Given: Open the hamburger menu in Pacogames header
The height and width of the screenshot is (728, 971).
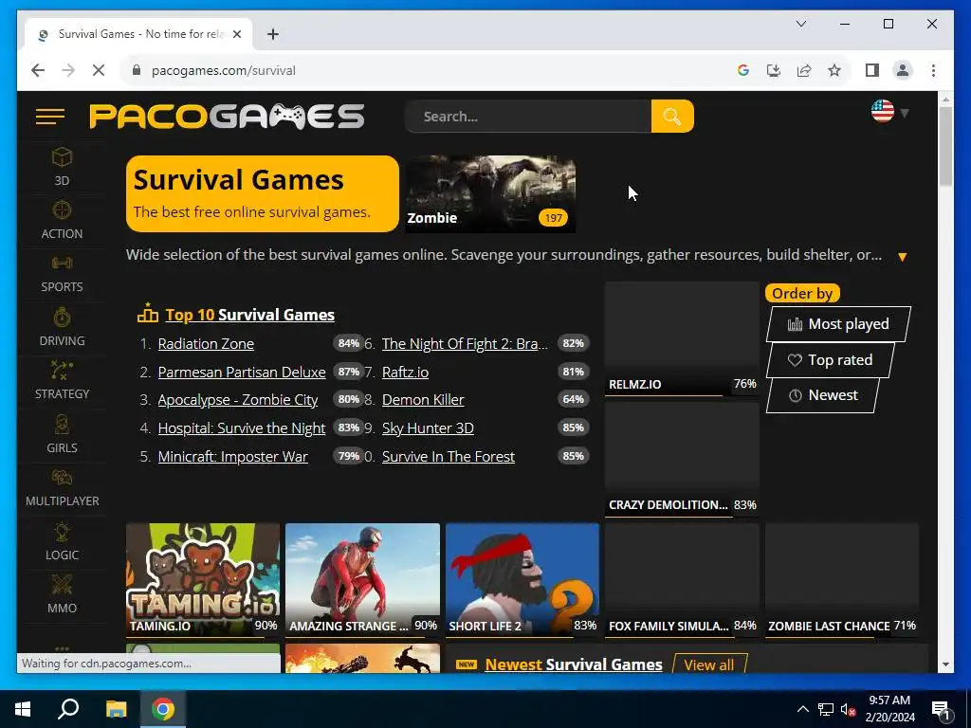Looking at the screenshot, I should (50, 117).
